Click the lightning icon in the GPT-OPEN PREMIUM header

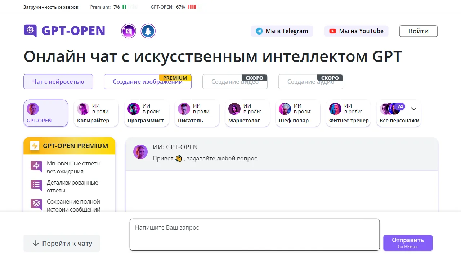(x=35, y=146)
